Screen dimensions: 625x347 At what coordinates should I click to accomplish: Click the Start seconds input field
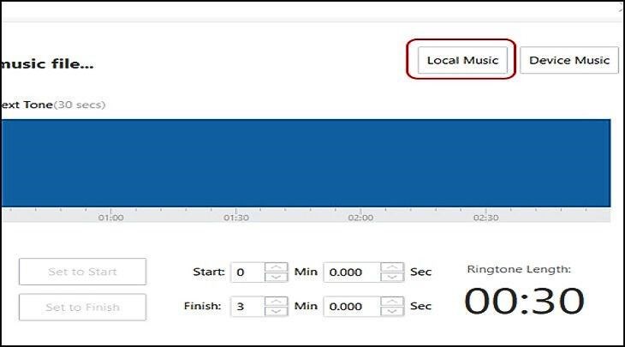[x=351, y=272]
